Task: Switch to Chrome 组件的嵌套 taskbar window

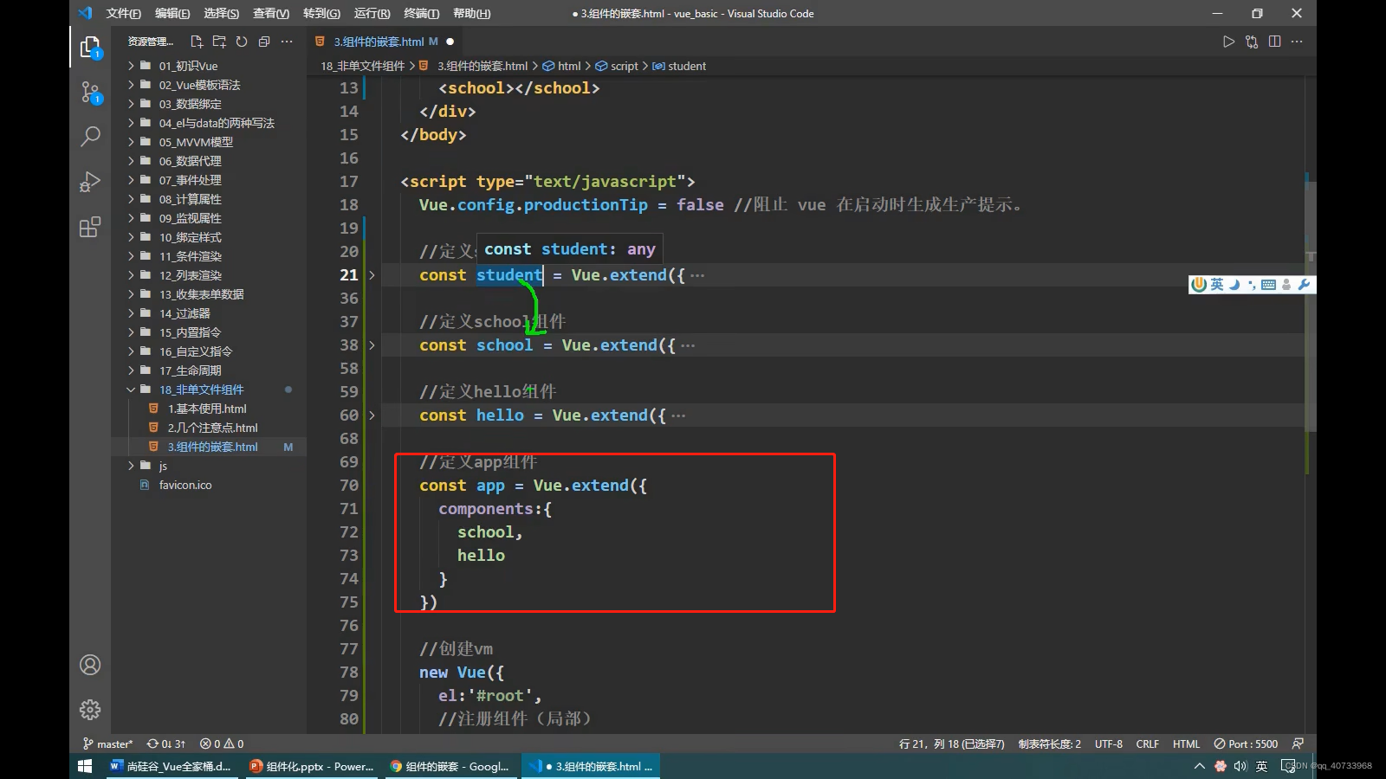Action: click(450, 766)
